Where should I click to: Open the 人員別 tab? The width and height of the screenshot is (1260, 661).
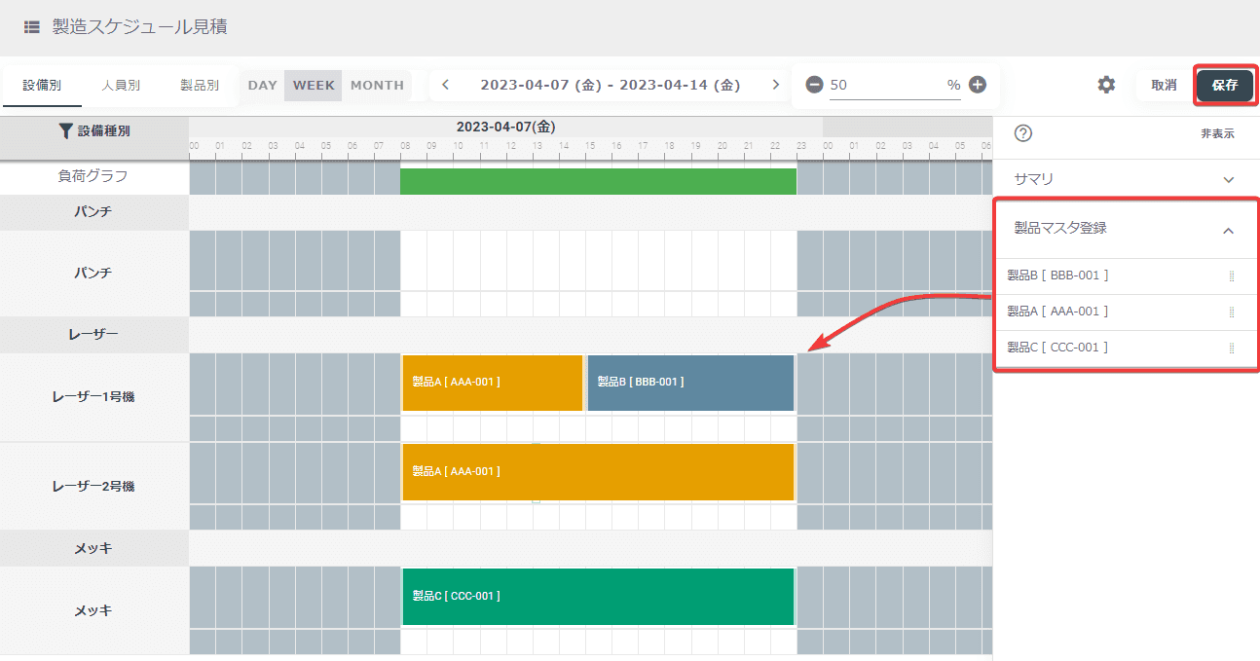pyautogui.click(x=121, y=85)
